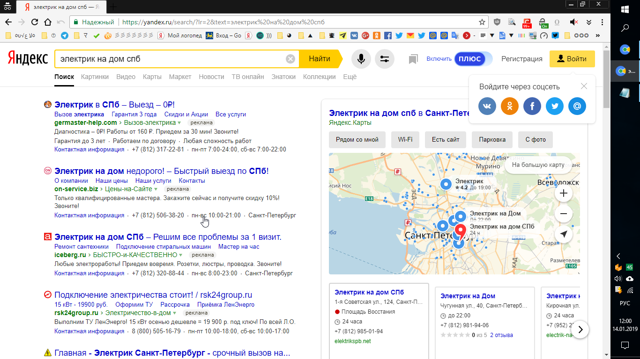640x359 pixels.
Task: Sign in via Twitter icon in popup
Action: point(555,106)
